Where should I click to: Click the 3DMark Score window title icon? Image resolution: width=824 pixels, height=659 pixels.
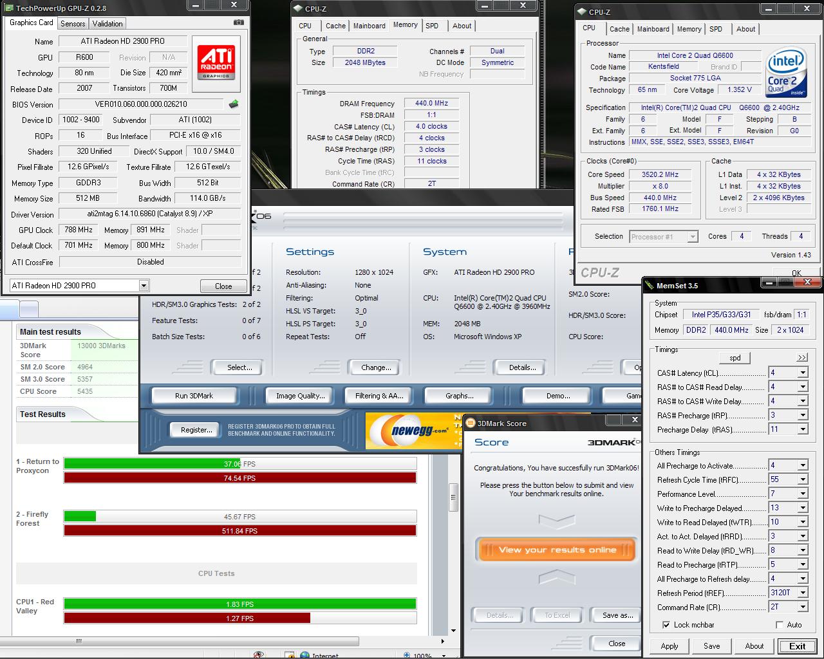click(x=470, y=423)
